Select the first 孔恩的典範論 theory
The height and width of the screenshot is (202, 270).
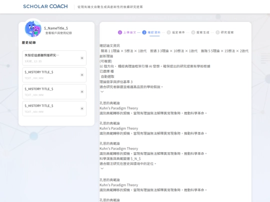tap(109, 103)
